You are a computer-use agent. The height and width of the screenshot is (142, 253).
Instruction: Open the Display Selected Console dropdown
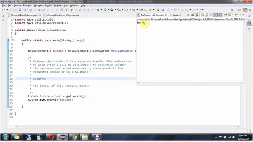coord(233,15)
